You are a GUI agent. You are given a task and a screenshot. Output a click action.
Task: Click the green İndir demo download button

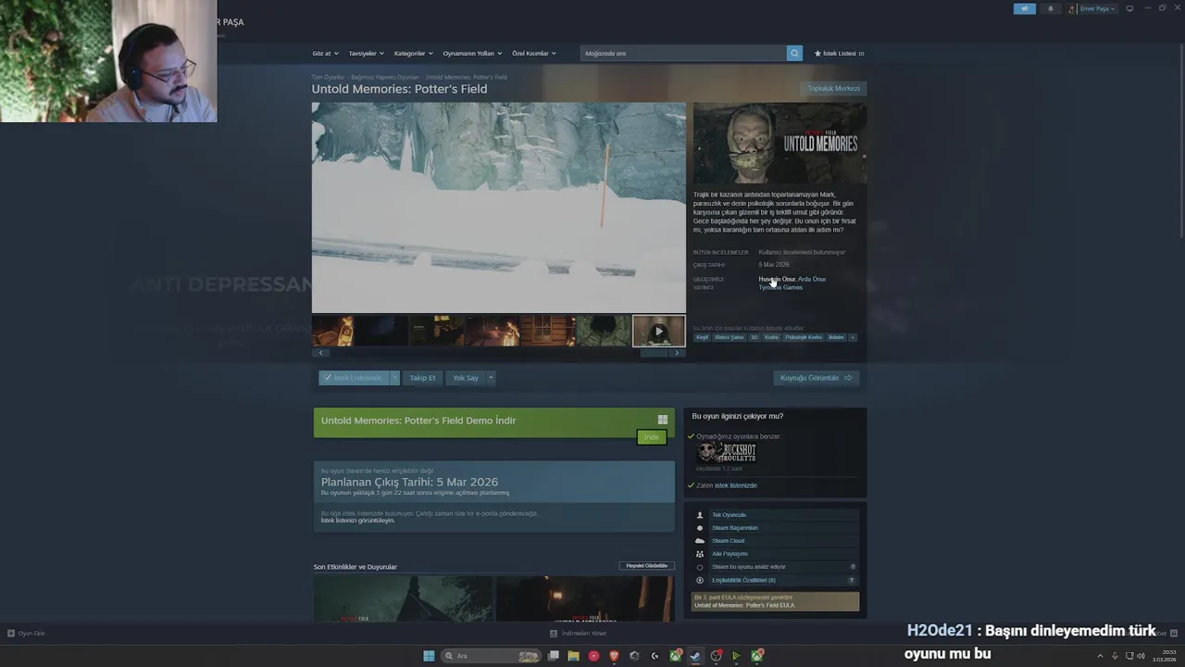point(652,437)
